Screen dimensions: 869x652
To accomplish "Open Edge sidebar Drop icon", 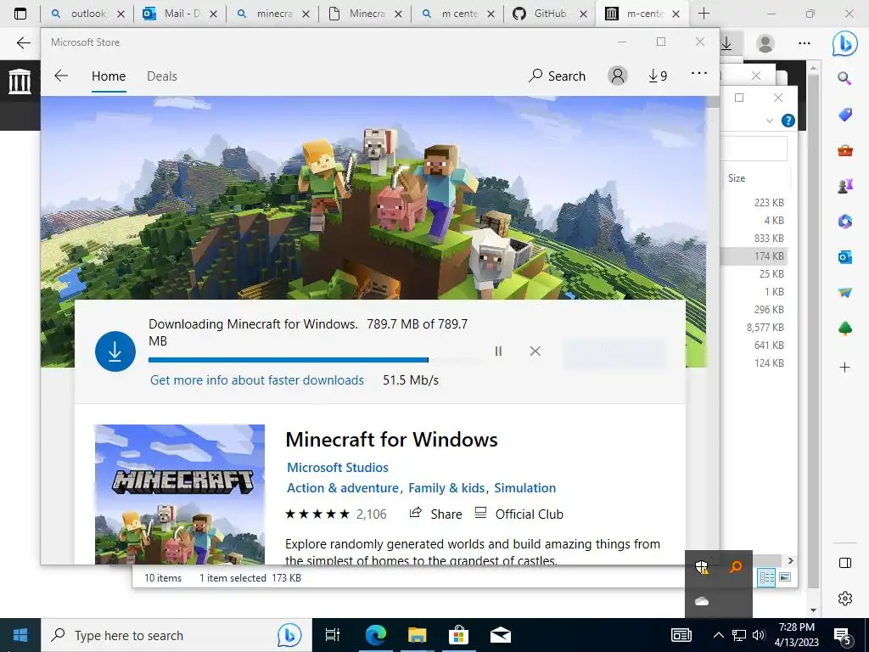I will click(x=844, y=293).
